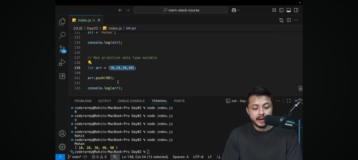The image size is (358, 160).
Task: Click the arr.push(90); code line
Action: click(101, 78)
